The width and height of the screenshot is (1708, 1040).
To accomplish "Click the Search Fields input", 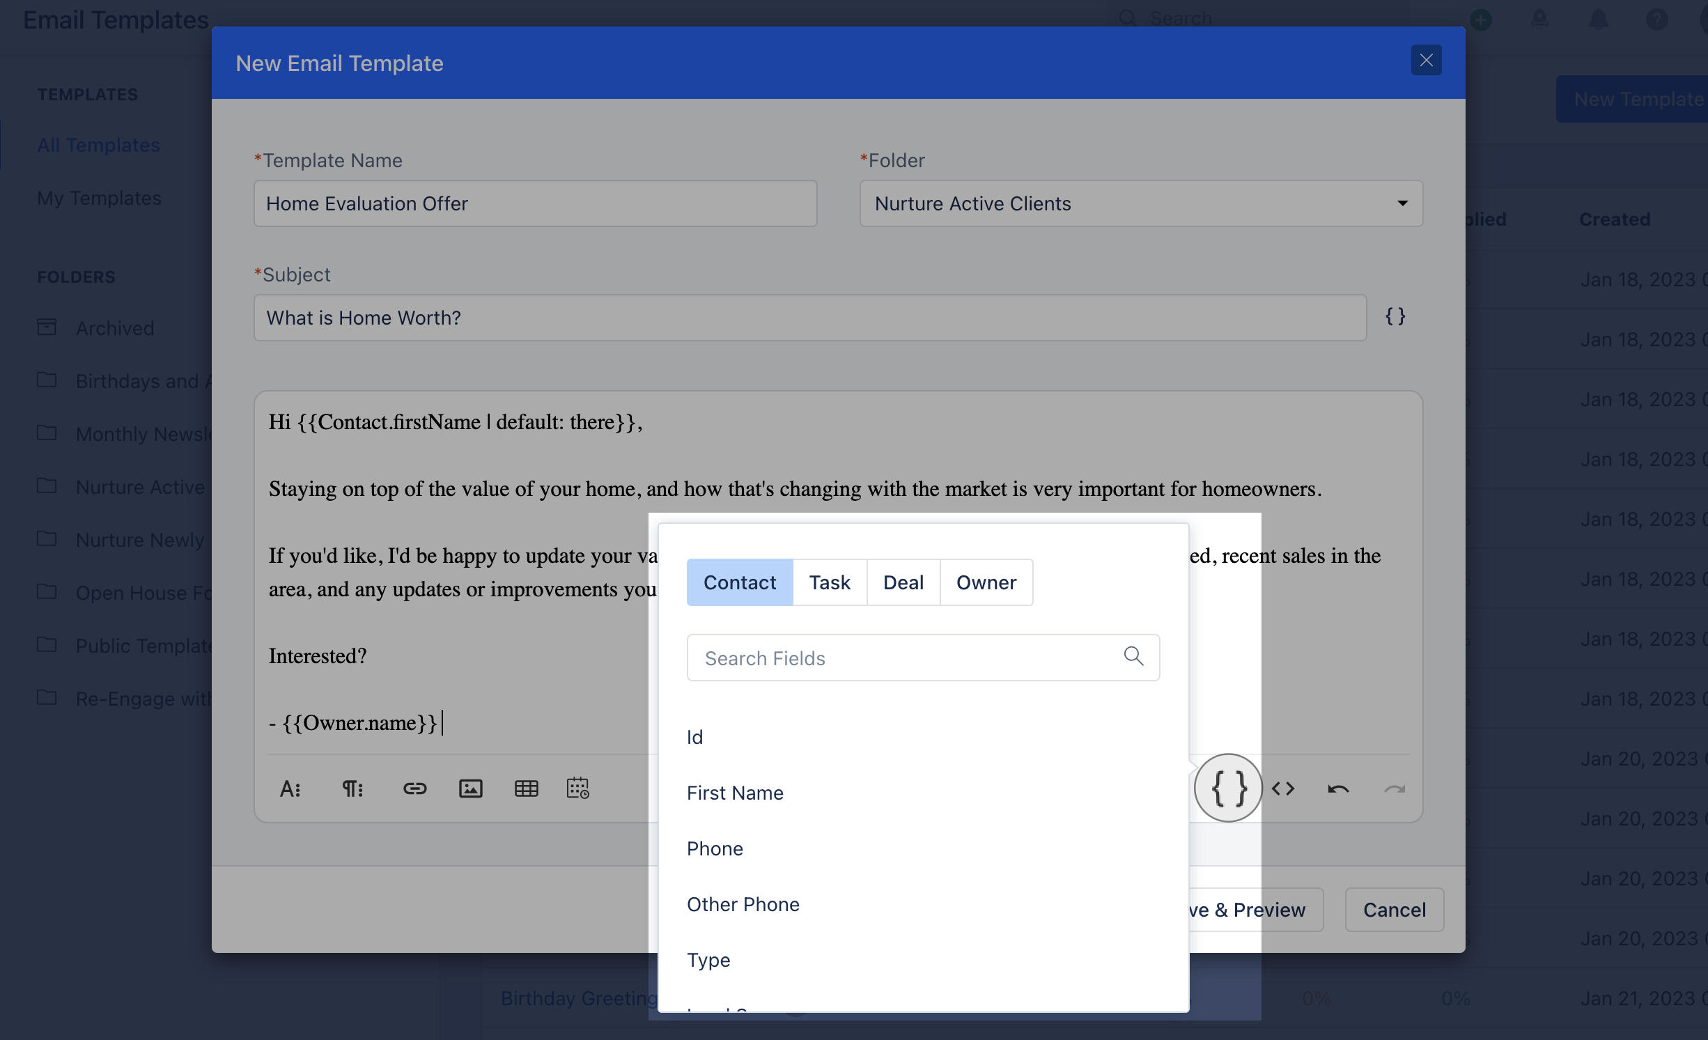I will click(923, 658).
